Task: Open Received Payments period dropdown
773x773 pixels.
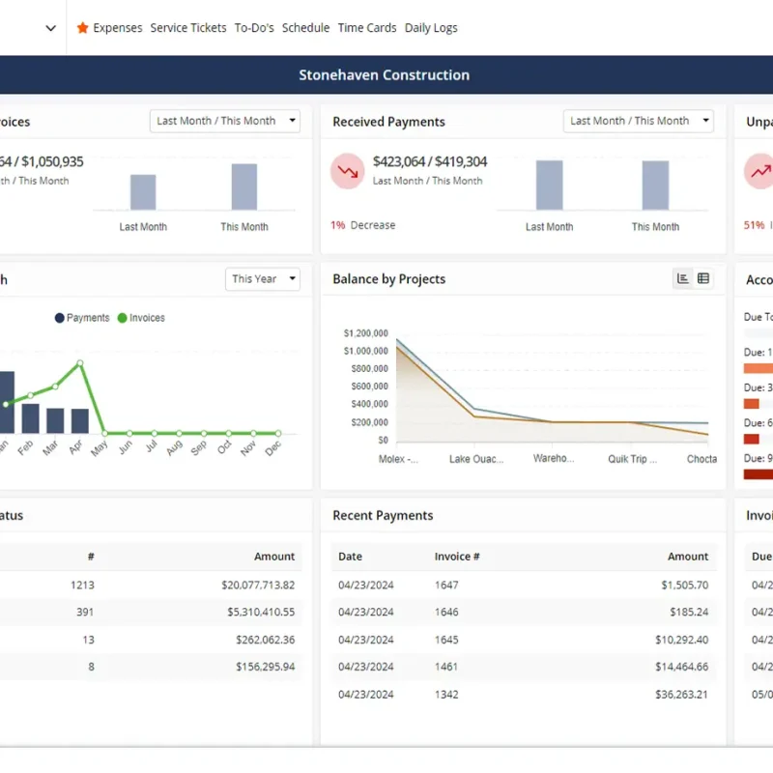Action: click(x=639, y=121)
